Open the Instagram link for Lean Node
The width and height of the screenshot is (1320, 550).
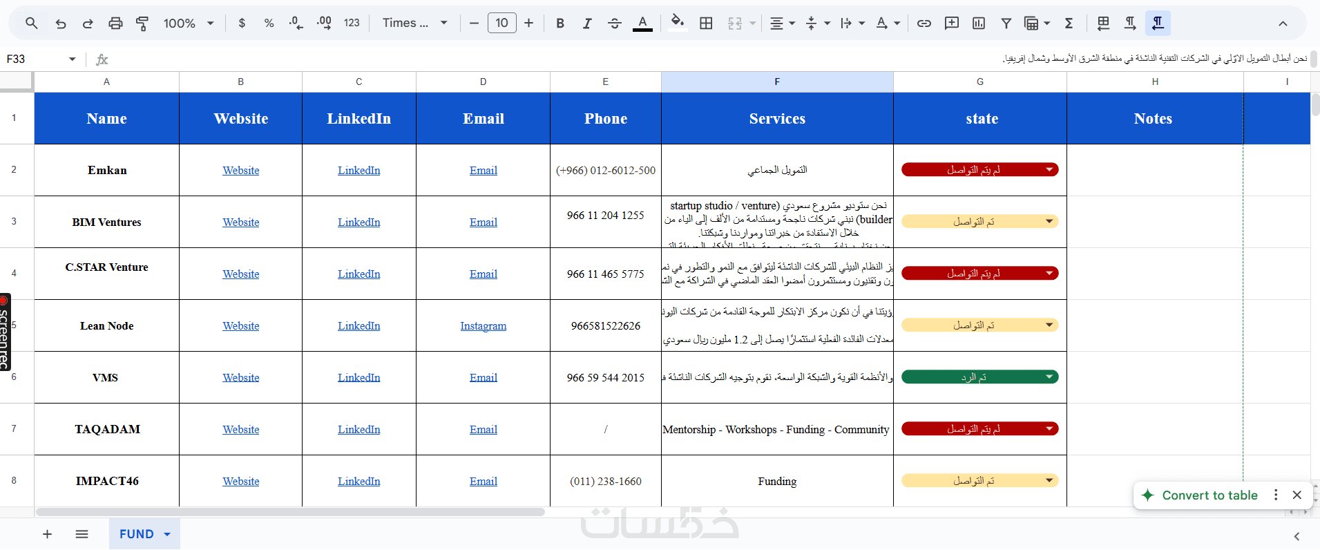484,326
